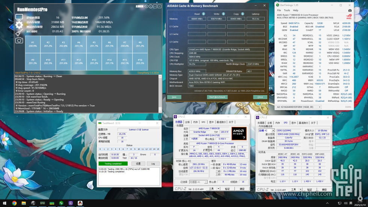Viewport: 368px width, 207px height.
Task: Open File menu in ZenTimings
Action: click(279, 10)
